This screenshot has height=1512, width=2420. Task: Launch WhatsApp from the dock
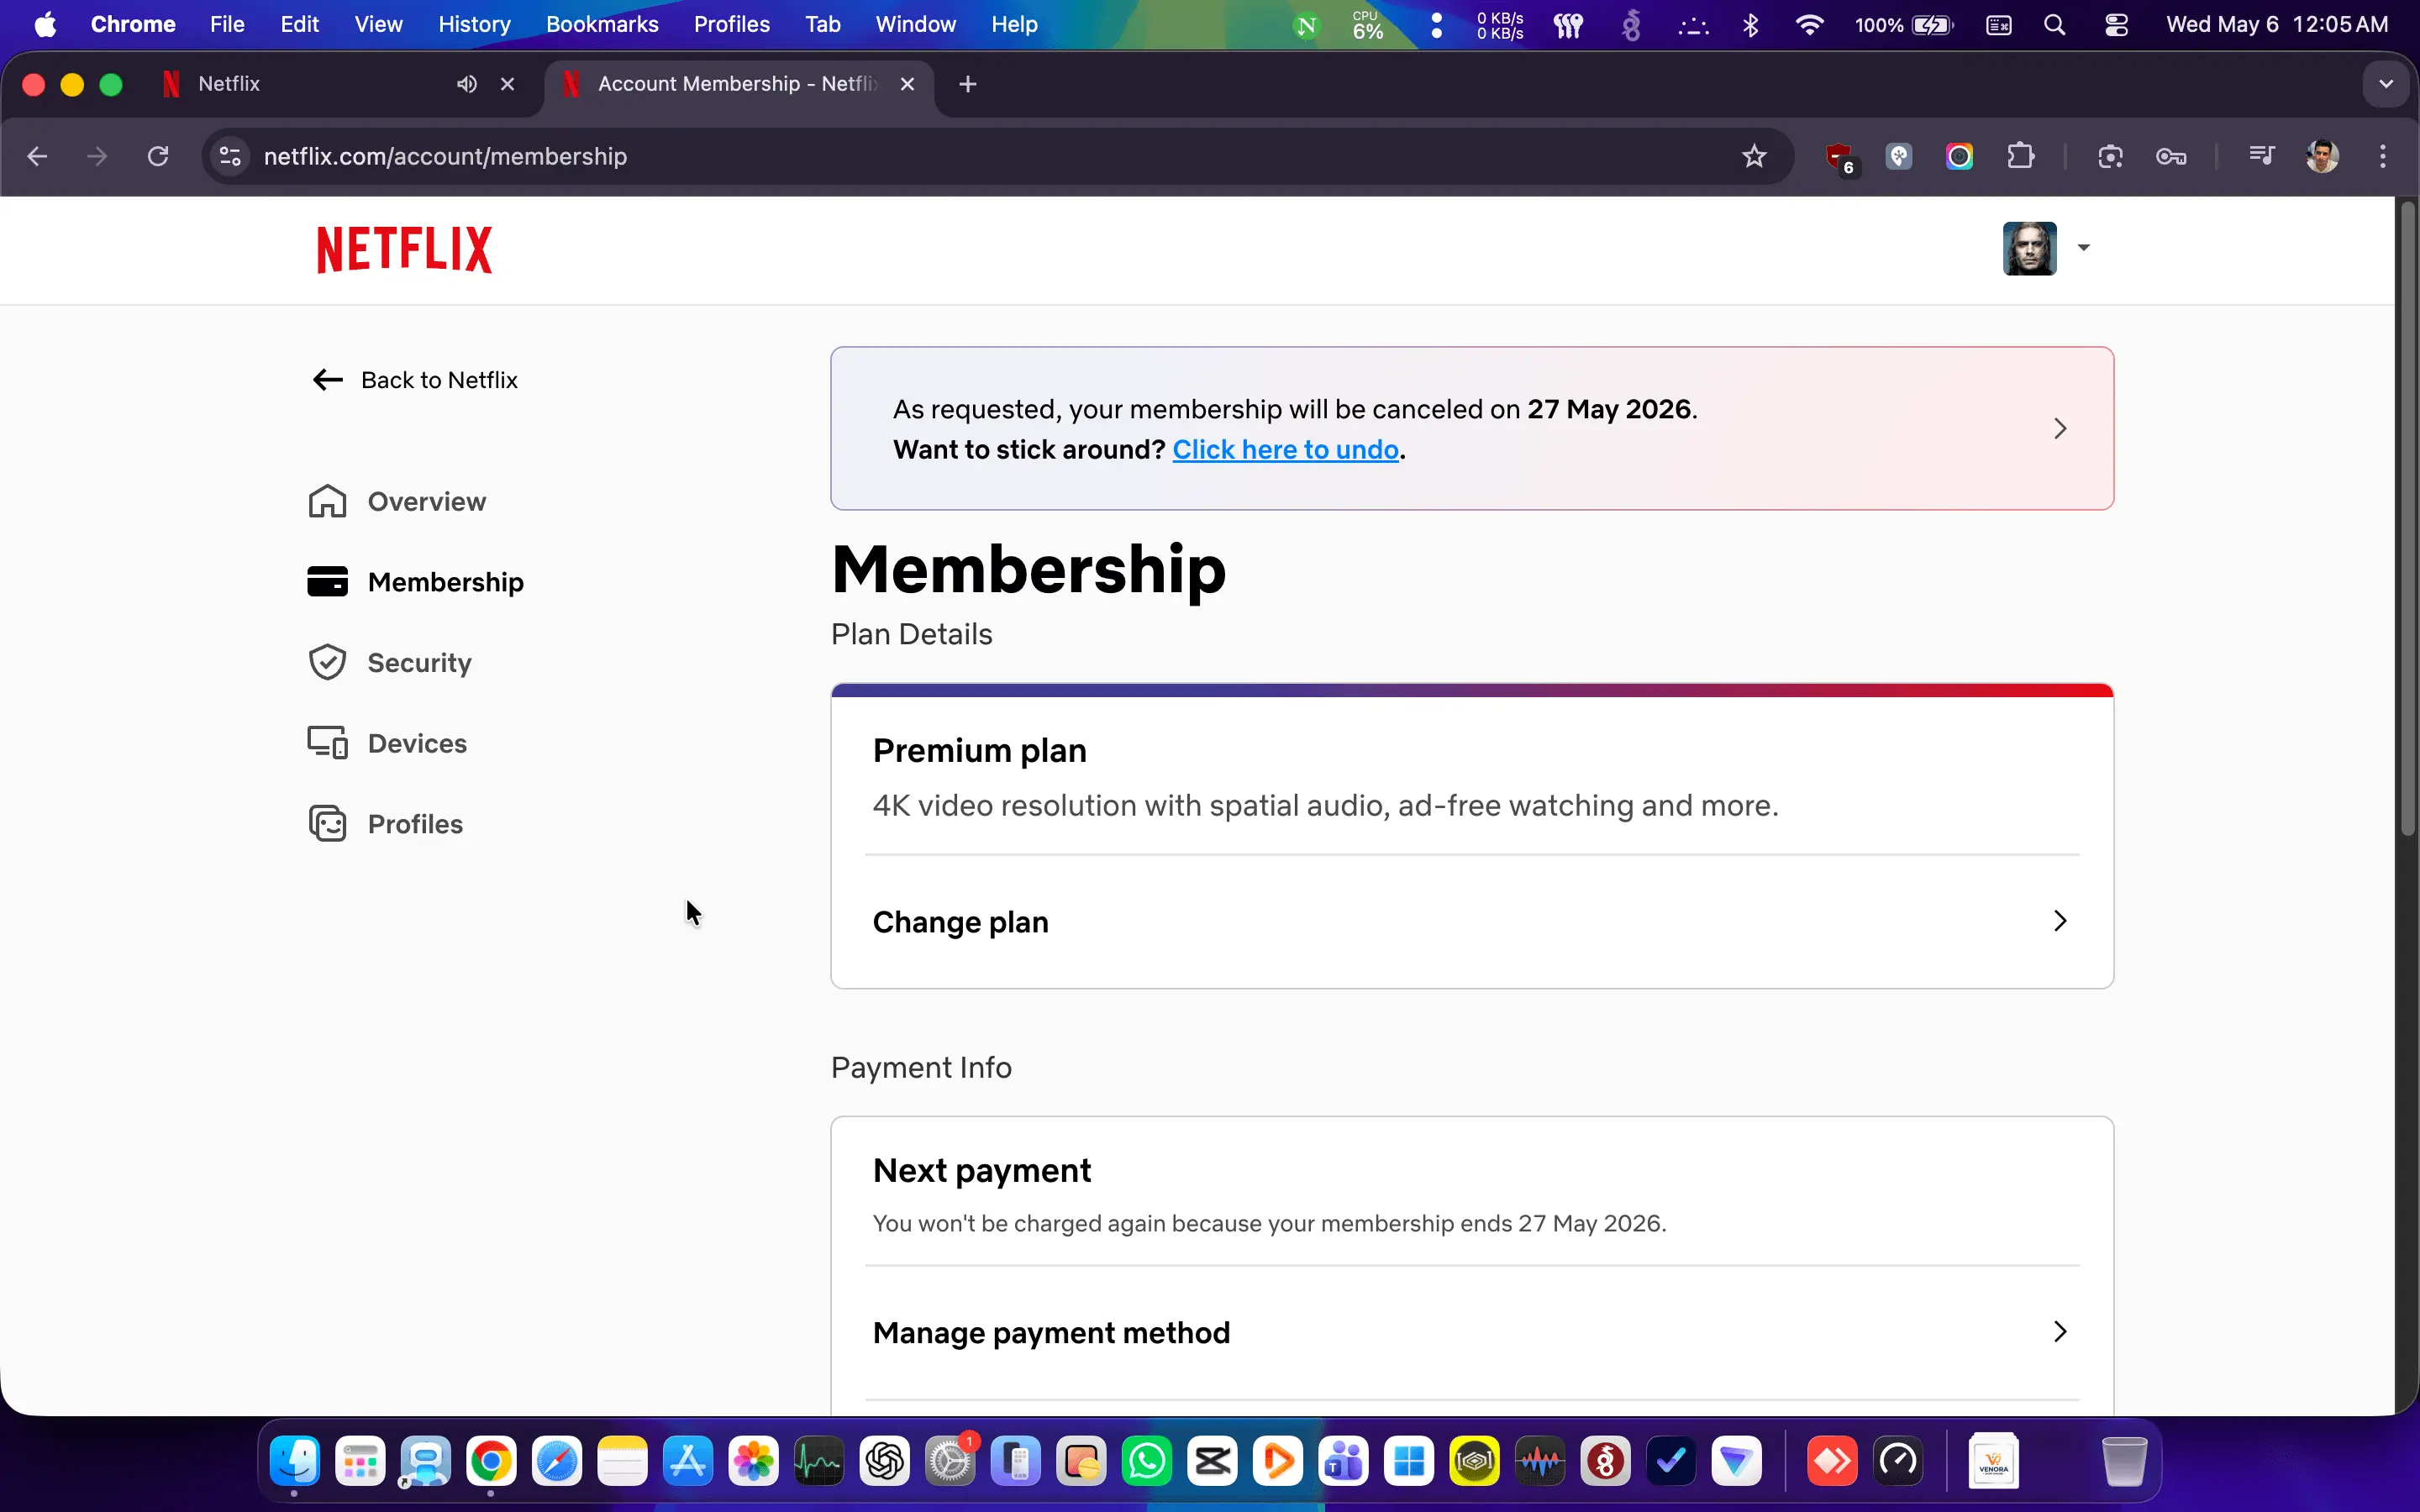click(1147, 1462)
